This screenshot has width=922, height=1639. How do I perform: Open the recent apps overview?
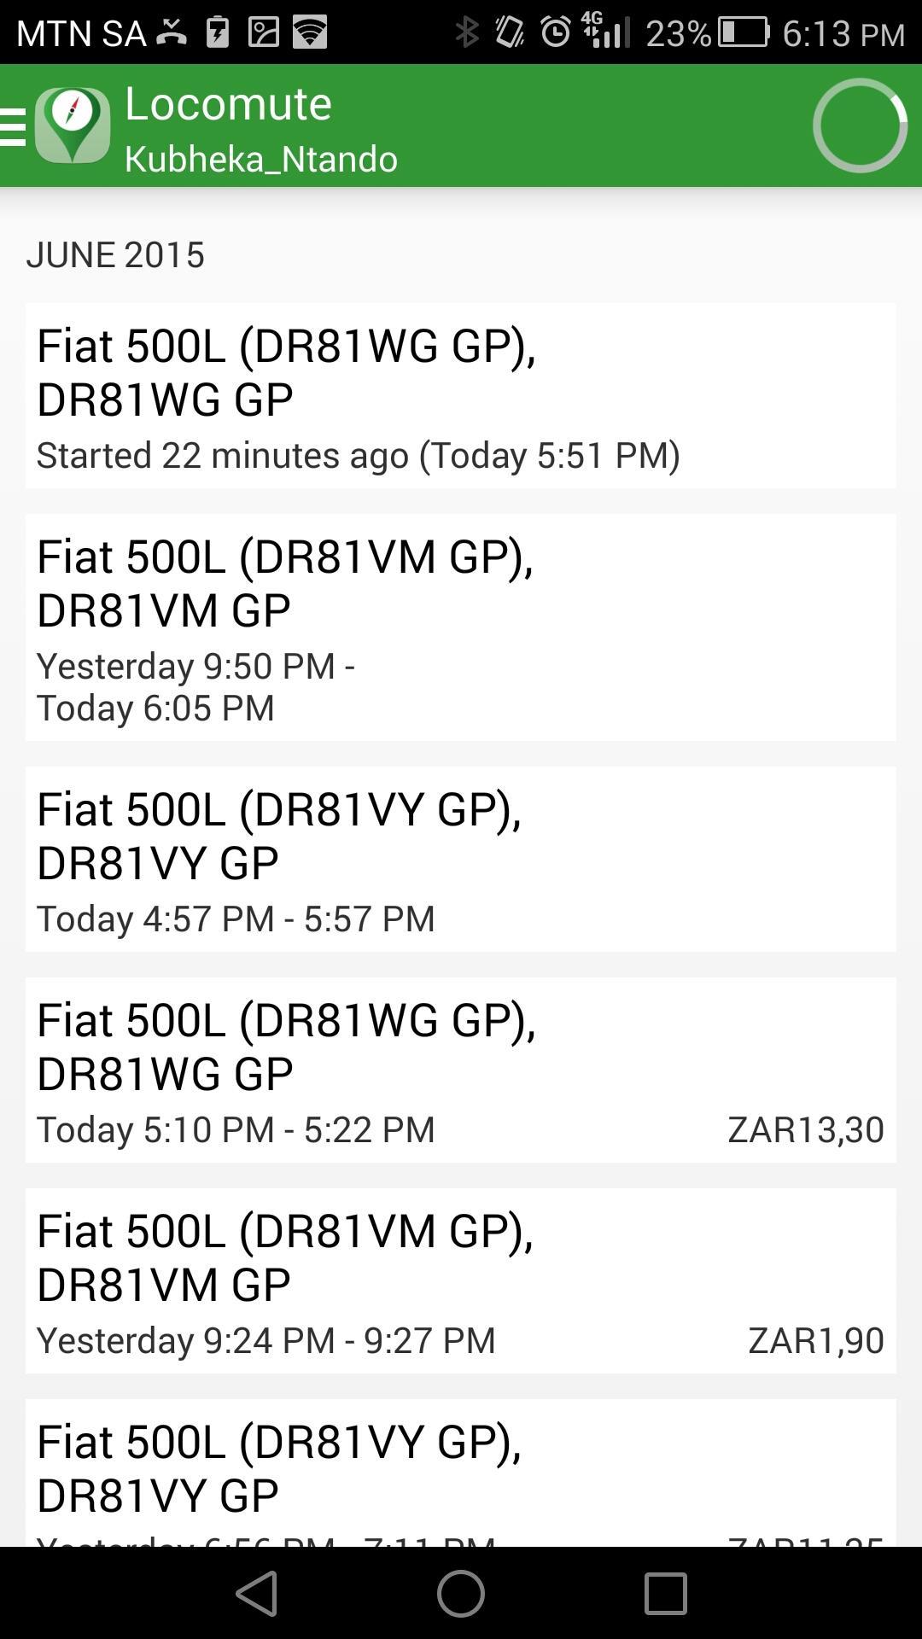(x=665, y=1593)
